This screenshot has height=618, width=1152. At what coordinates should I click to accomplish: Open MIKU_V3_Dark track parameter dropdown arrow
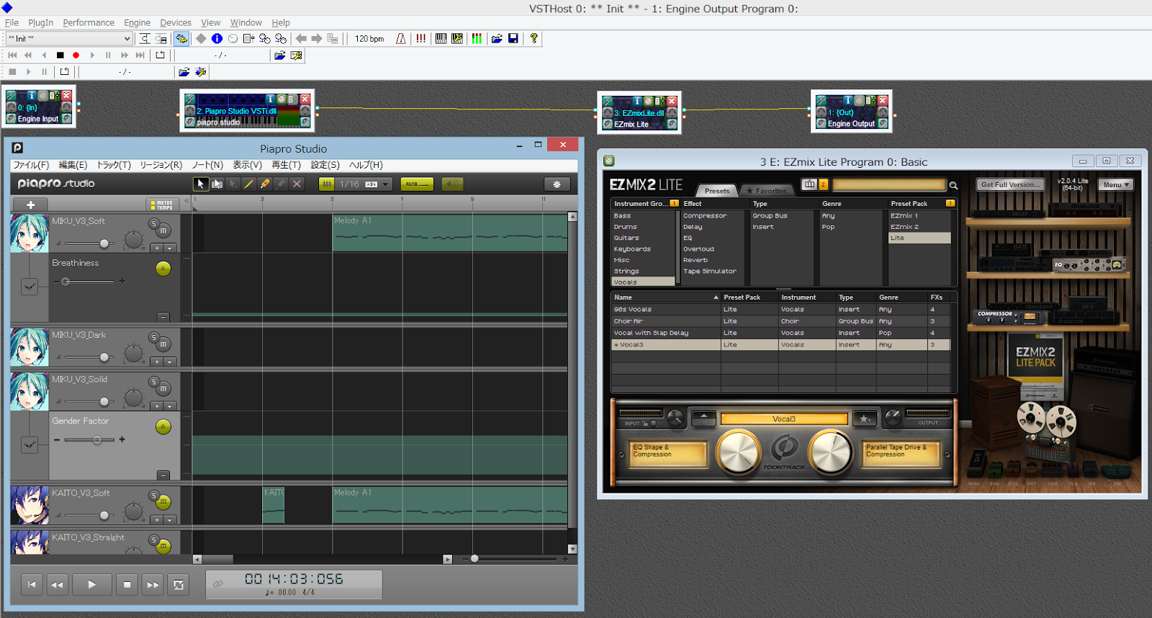(170, 362)
